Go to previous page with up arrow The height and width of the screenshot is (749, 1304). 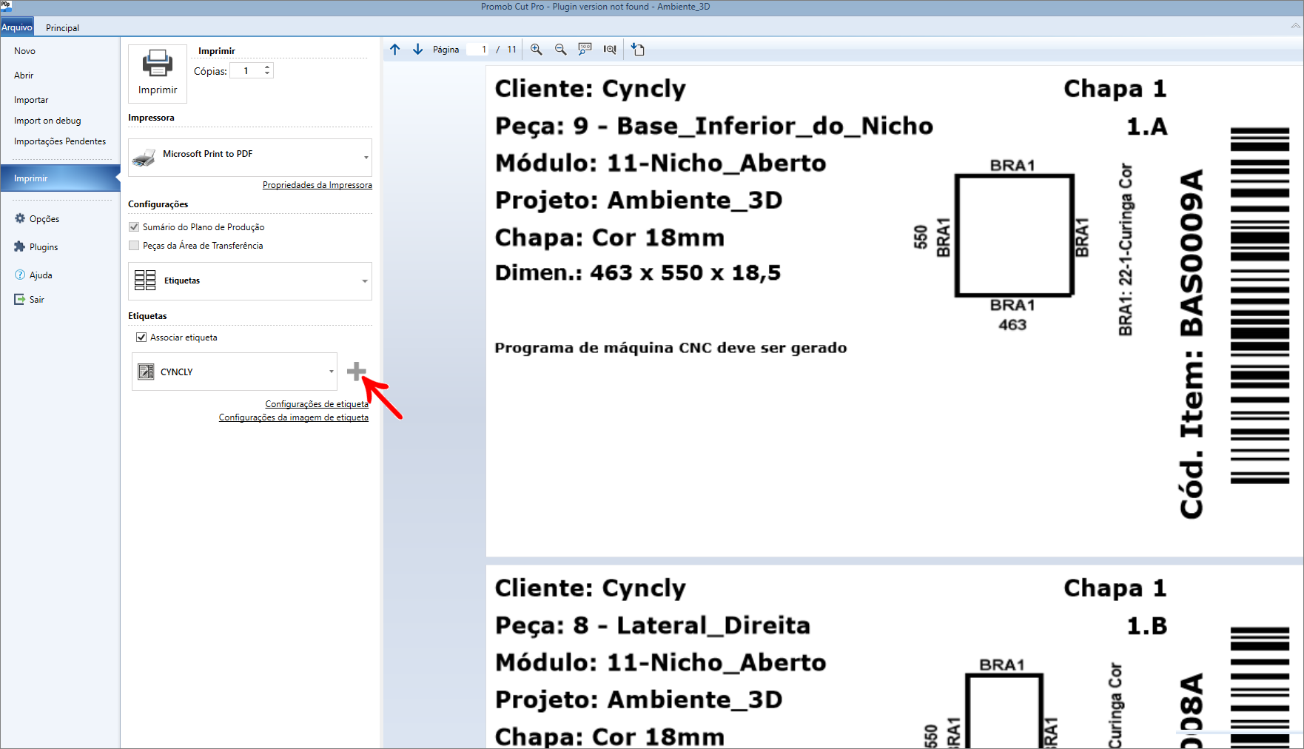tap(395, 50)
